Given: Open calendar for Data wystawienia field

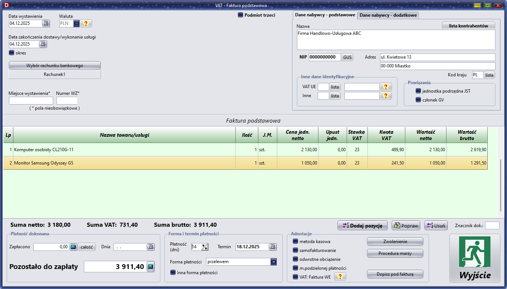Looking at the screenshot, I should (46, 23).
